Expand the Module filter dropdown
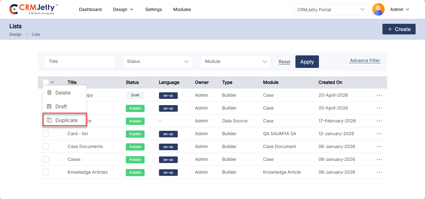 [x=236, y=62]
